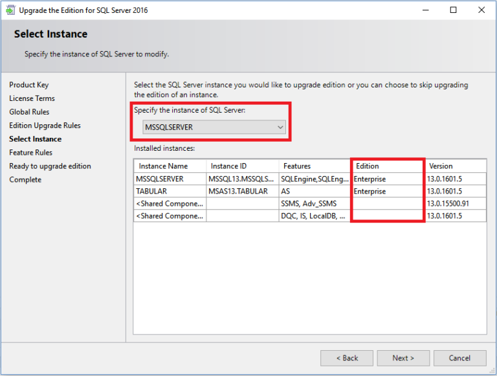Click Shared Components name in DQC row
The width and height of the screenshot is (497, 376).
[170, 216]
